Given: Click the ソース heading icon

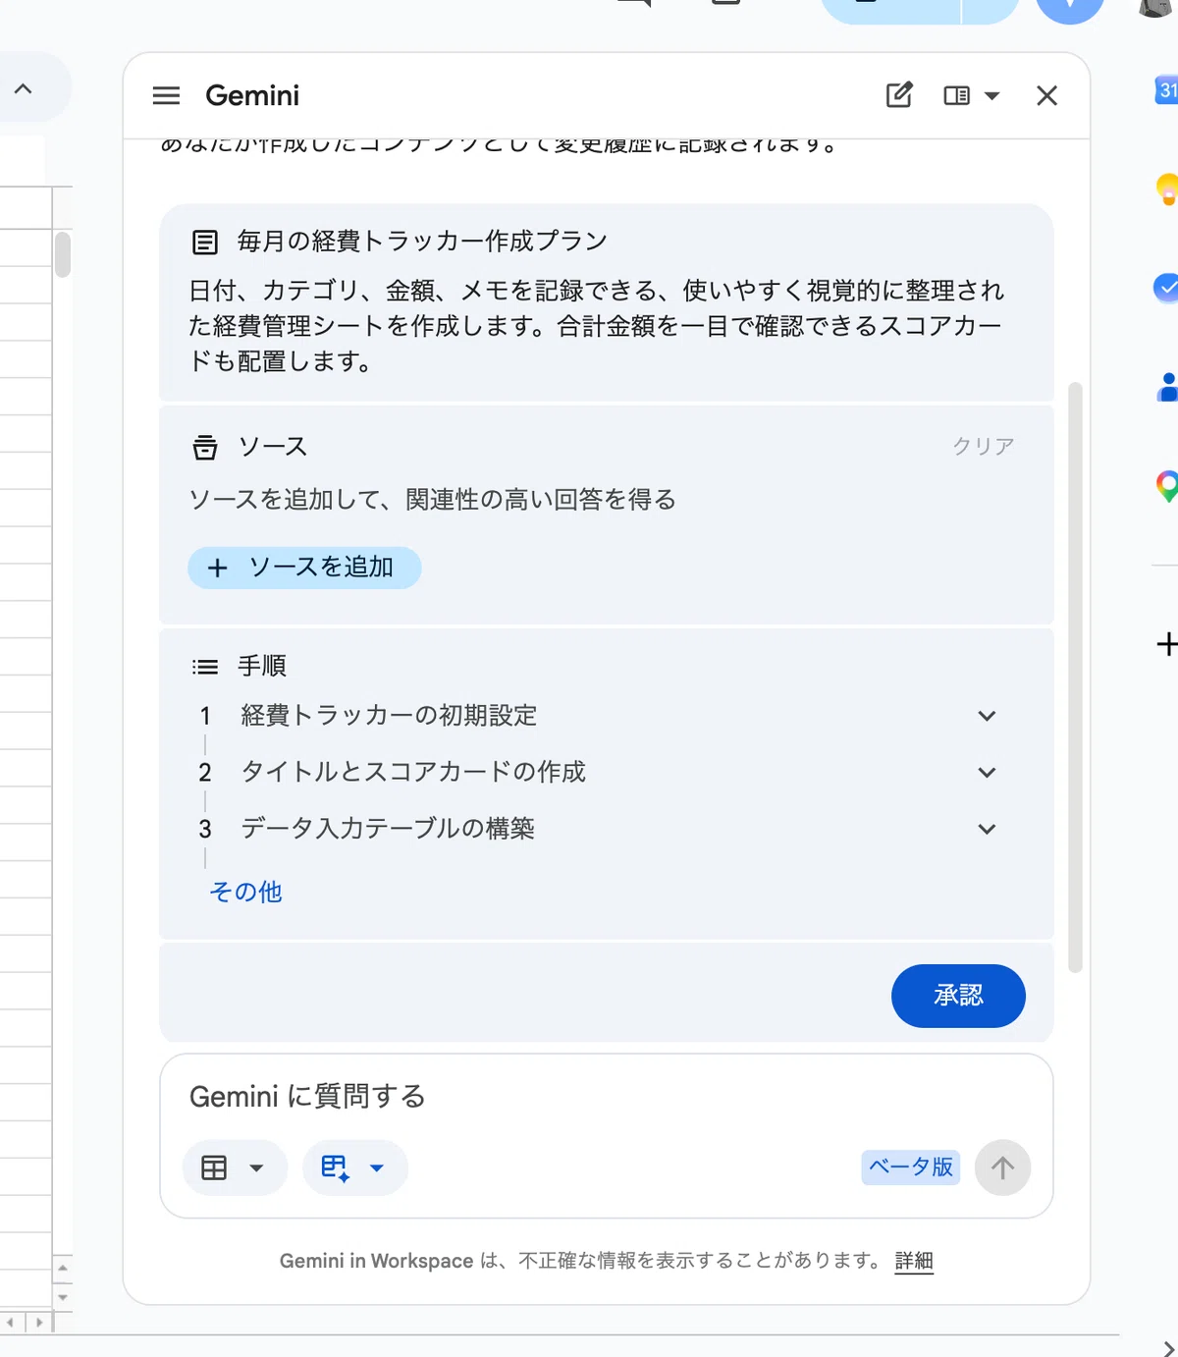Looking at the screenshot, I should [x=205, y=447].
